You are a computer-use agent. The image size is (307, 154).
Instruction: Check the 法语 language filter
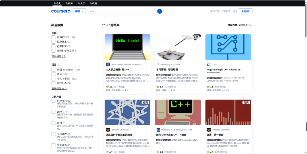tap(53, 74)
